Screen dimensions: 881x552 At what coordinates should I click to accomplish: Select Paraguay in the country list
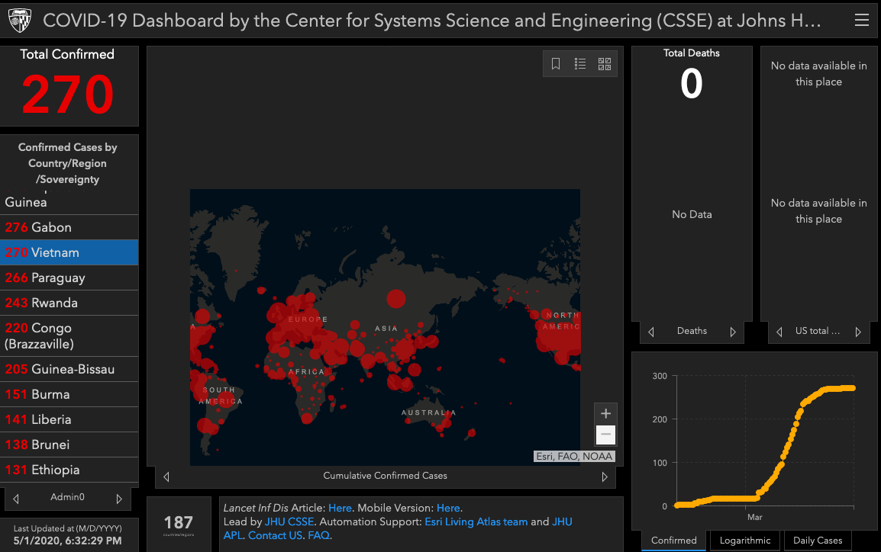pyautogui.click(x=69, y=278)
